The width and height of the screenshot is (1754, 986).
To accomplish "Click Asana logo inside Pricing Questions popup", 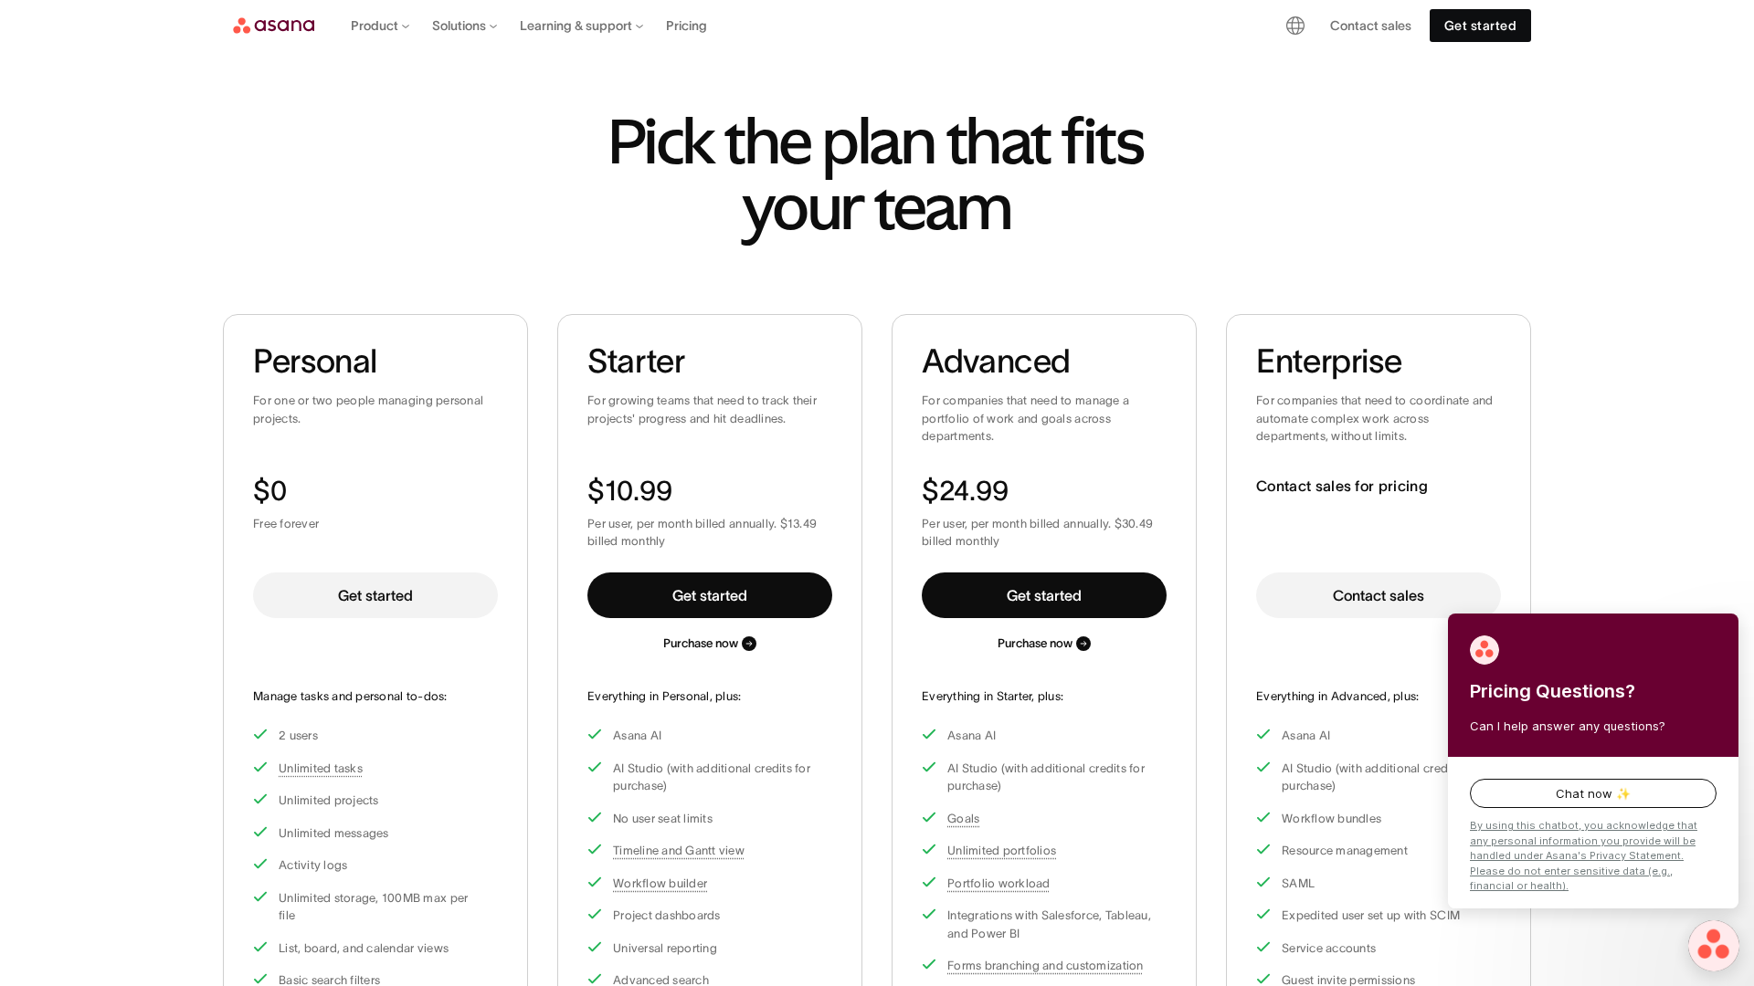I will pos(1485,650).
